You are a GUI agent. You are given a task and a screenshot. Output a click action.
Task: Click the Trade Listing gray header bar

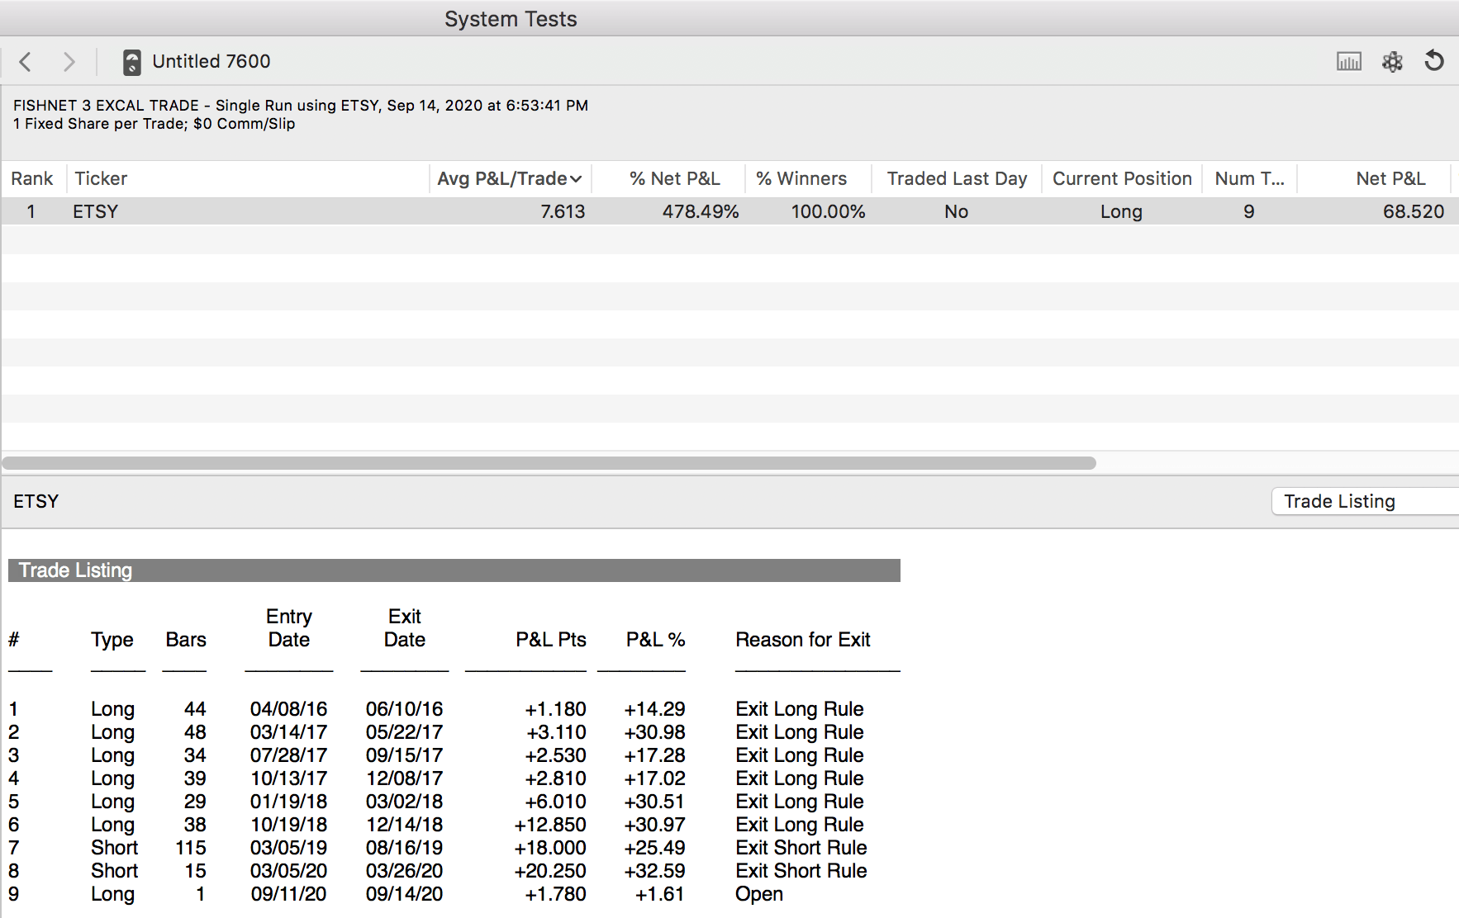(454, 570)
